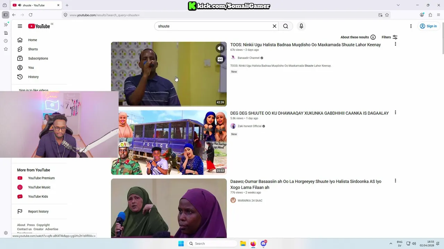Click the YouTube logo
The image size is (444, 249).
point(39,26)
